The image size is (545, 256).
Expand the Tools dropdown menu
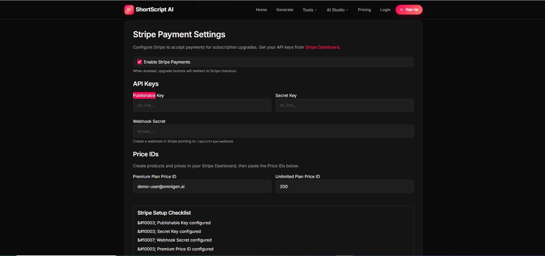tap(310, 10)
